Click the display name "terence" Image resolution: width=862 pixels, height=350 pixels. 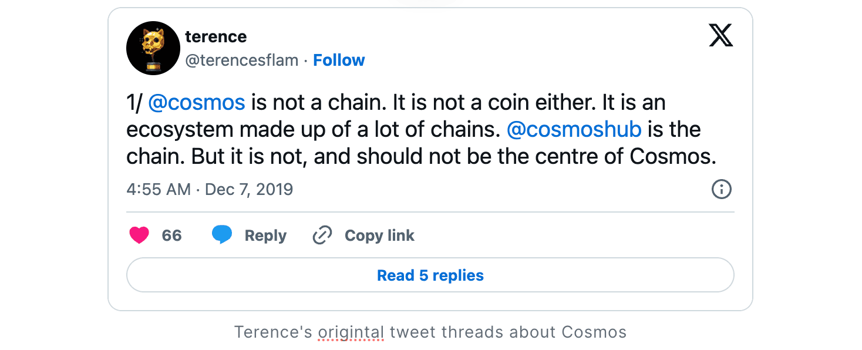point(215,36)
